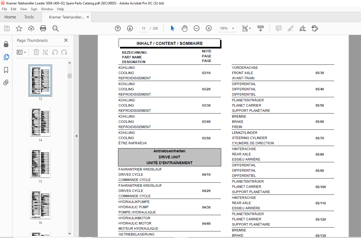Go to previous page with up arrow

(118, 28)
